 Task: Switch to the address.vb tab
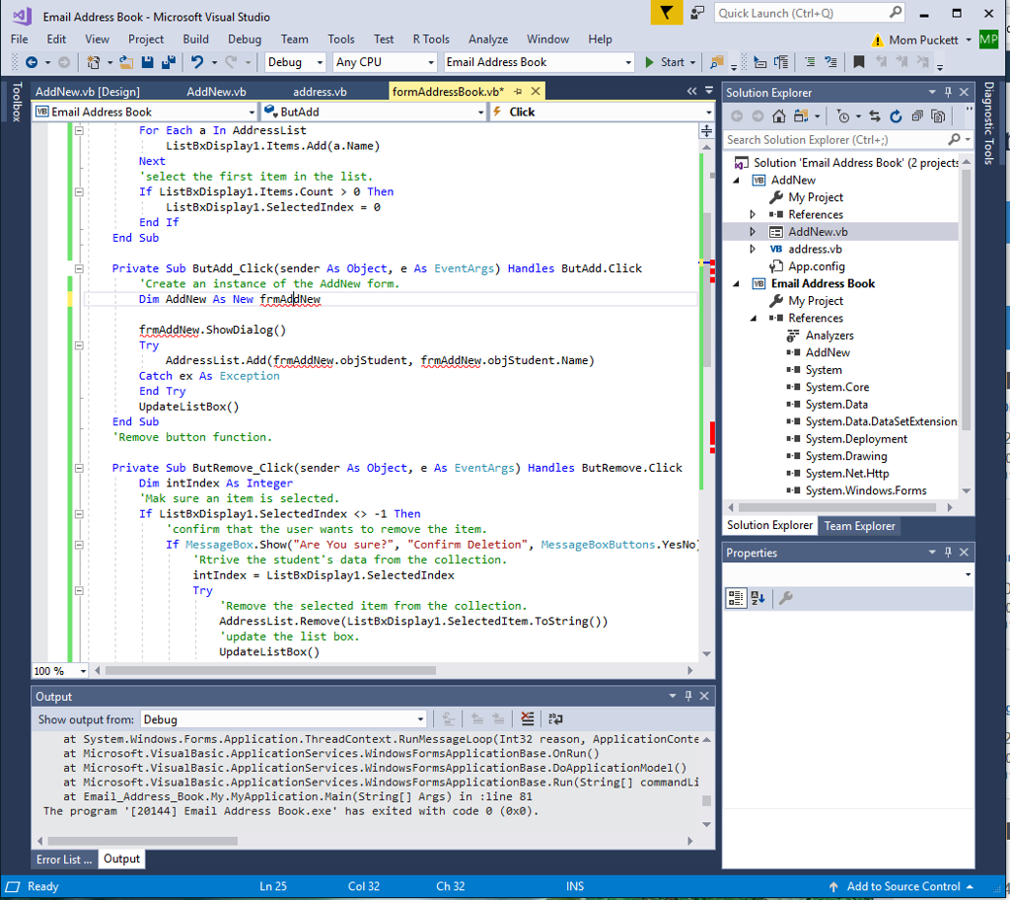click(320, 92)
